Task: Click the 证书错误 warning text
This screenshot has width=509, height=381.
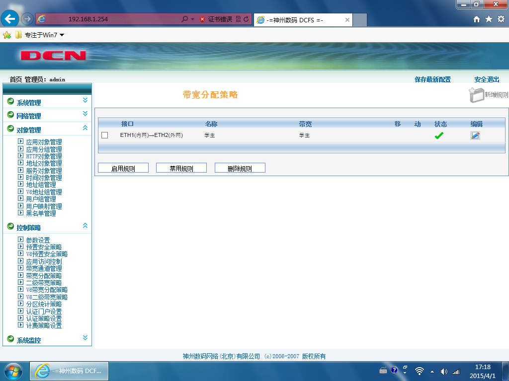Action: pyautogui.click(x=220, y=19)
